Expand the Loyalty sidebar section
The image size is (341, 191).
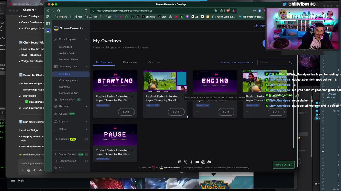click(86, 121)
